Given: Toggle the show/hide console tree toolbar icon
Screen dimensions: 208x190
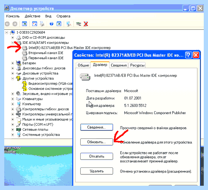Looking at the screenshot, I should (24, 24).
